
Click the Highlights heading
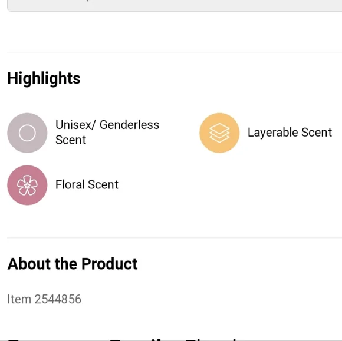coord(44,78)
